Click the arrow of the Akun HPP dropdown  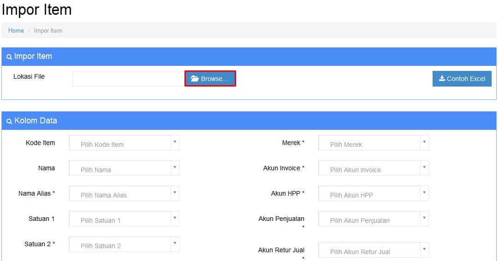pos(424,193)
